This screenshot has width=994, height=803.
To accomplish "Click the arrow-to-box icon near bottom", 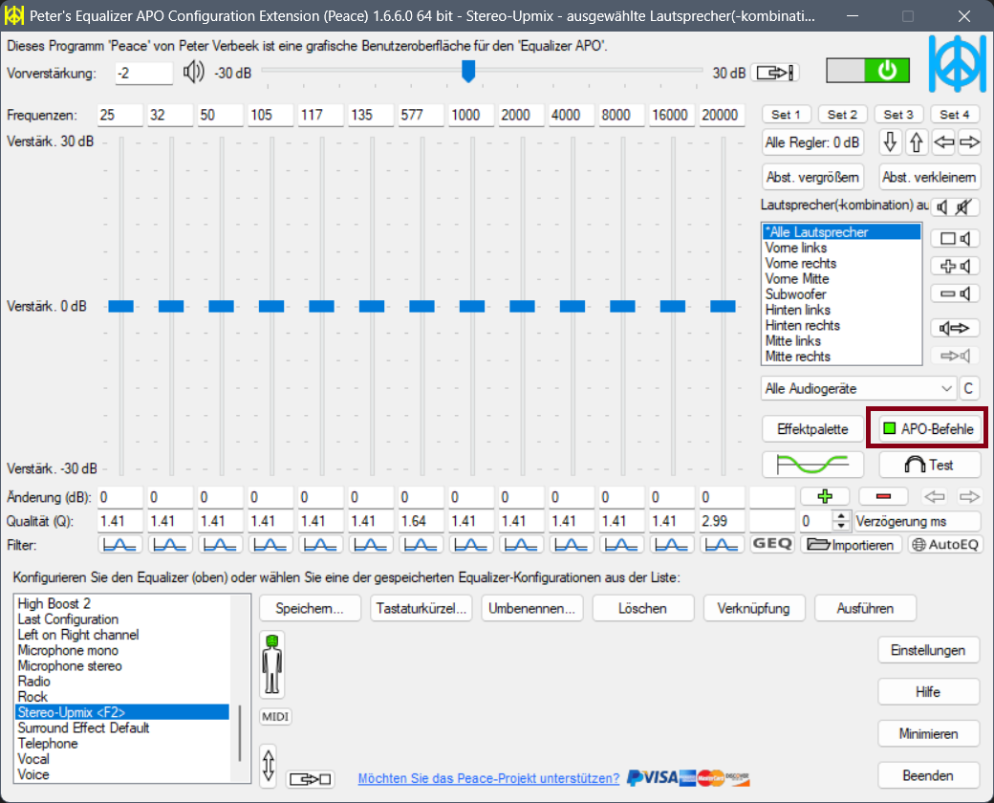I will pyautogui.click(x=310, y=779).
